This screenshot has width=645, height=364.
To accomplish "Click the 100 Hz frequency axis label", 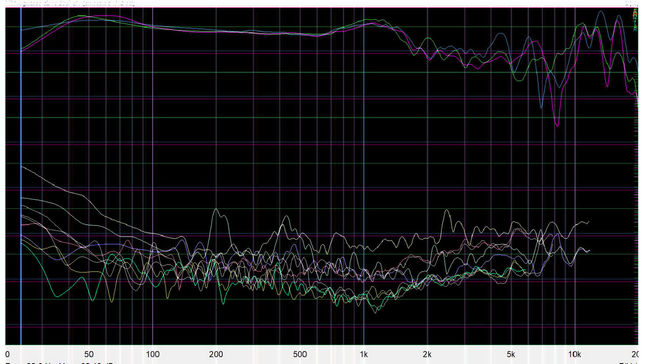I will pyautogui.click(x=153, y=354).
